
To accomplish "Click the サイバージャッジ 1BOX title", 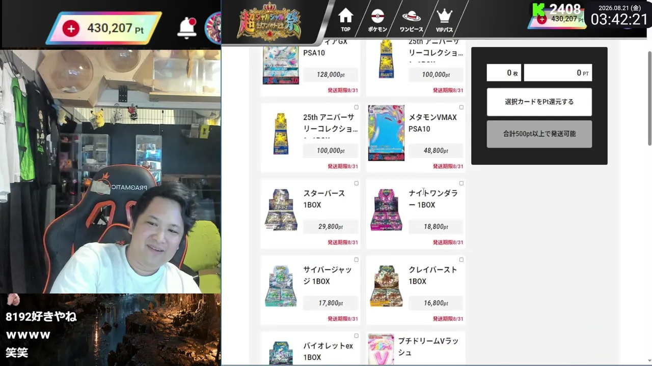I will 327,276.
